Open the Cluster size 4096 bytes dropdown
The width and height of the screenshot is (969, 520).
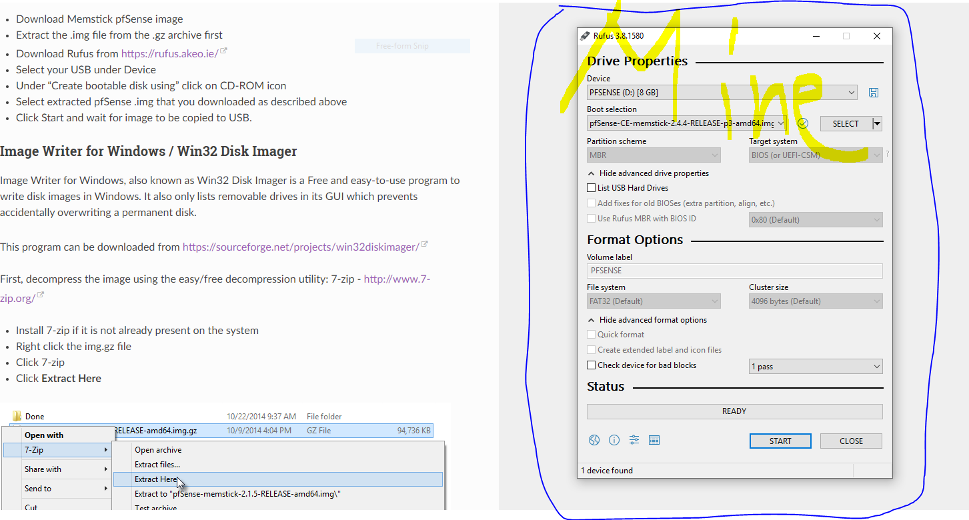pyautogui.click(x=816, y=301)
